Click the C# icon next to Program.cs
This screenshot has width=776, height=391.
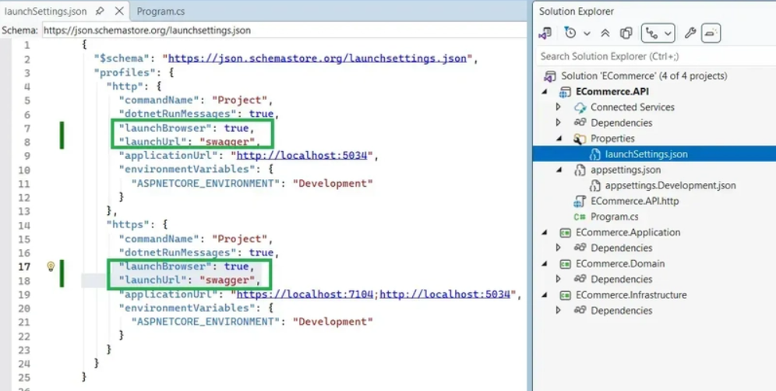580,217
